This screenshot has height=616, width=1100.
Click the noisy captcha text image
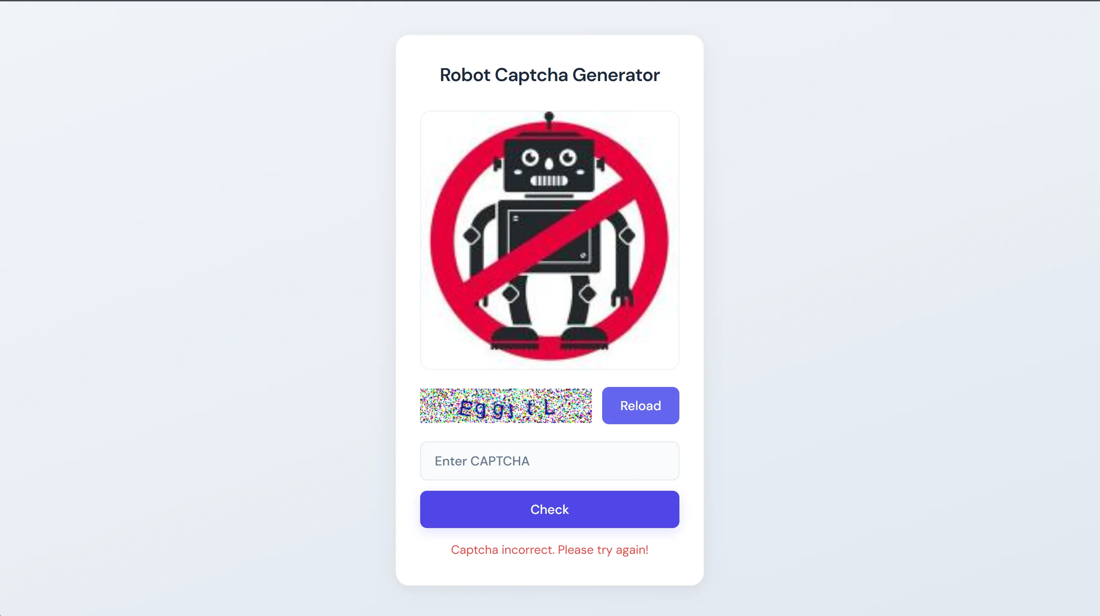click(x=506, y=405)
